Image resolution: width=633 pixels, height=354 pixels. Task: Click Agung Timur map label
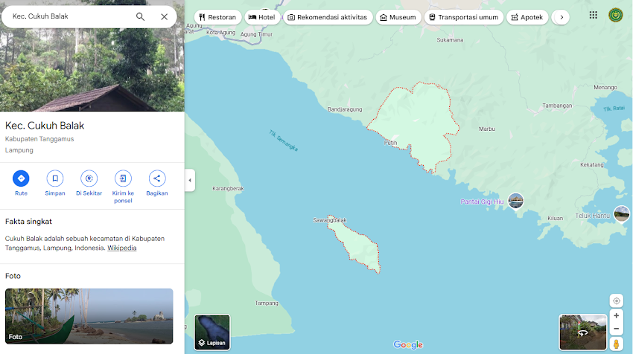click(256, 34)
